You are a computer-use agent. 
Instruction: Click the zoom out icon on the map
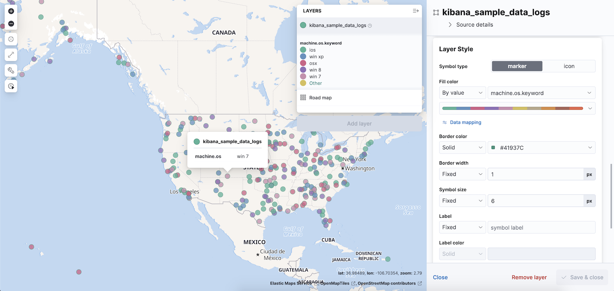click(11, 23)
